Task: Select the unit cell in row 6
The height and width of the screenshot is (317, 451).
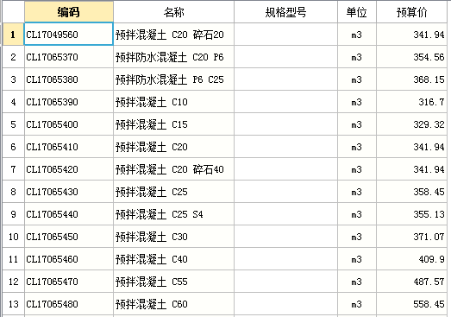Action: [x=357, y=147]
